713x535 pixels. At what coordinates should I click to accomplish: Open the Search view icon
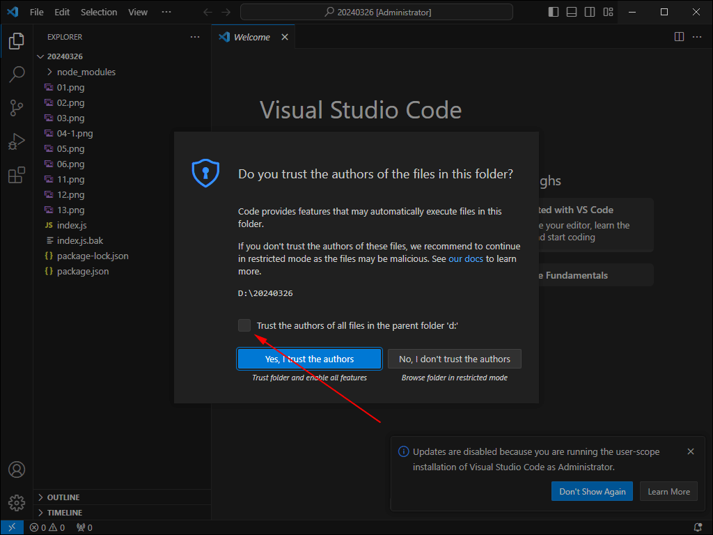click(x=17, y=74)
